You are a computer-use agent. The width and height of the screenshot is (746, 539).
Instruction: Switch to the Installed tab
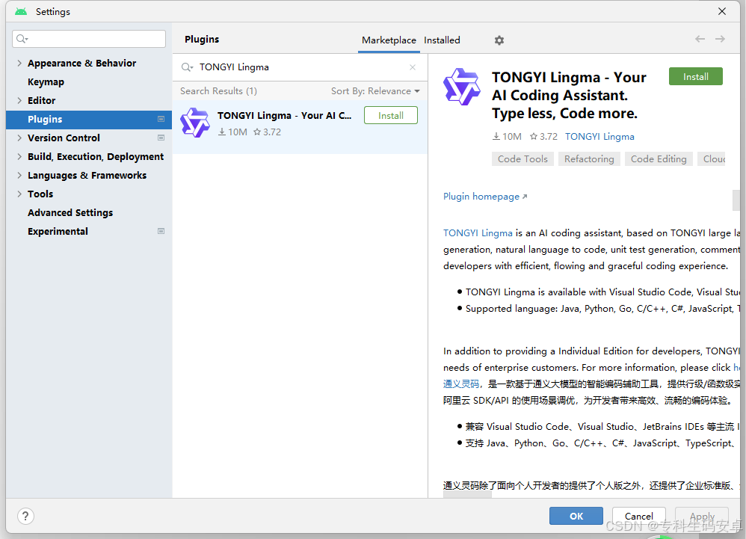[442, 40]
